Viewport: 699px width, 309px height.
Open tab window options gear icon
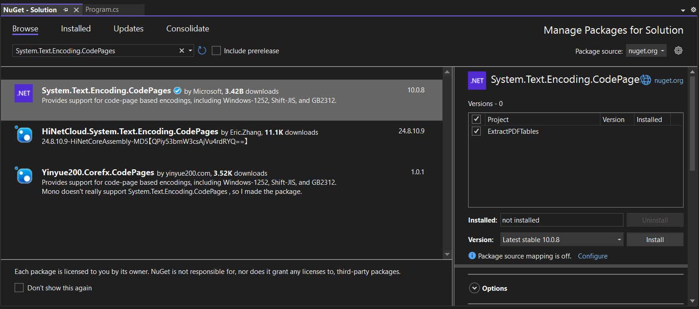693,10
